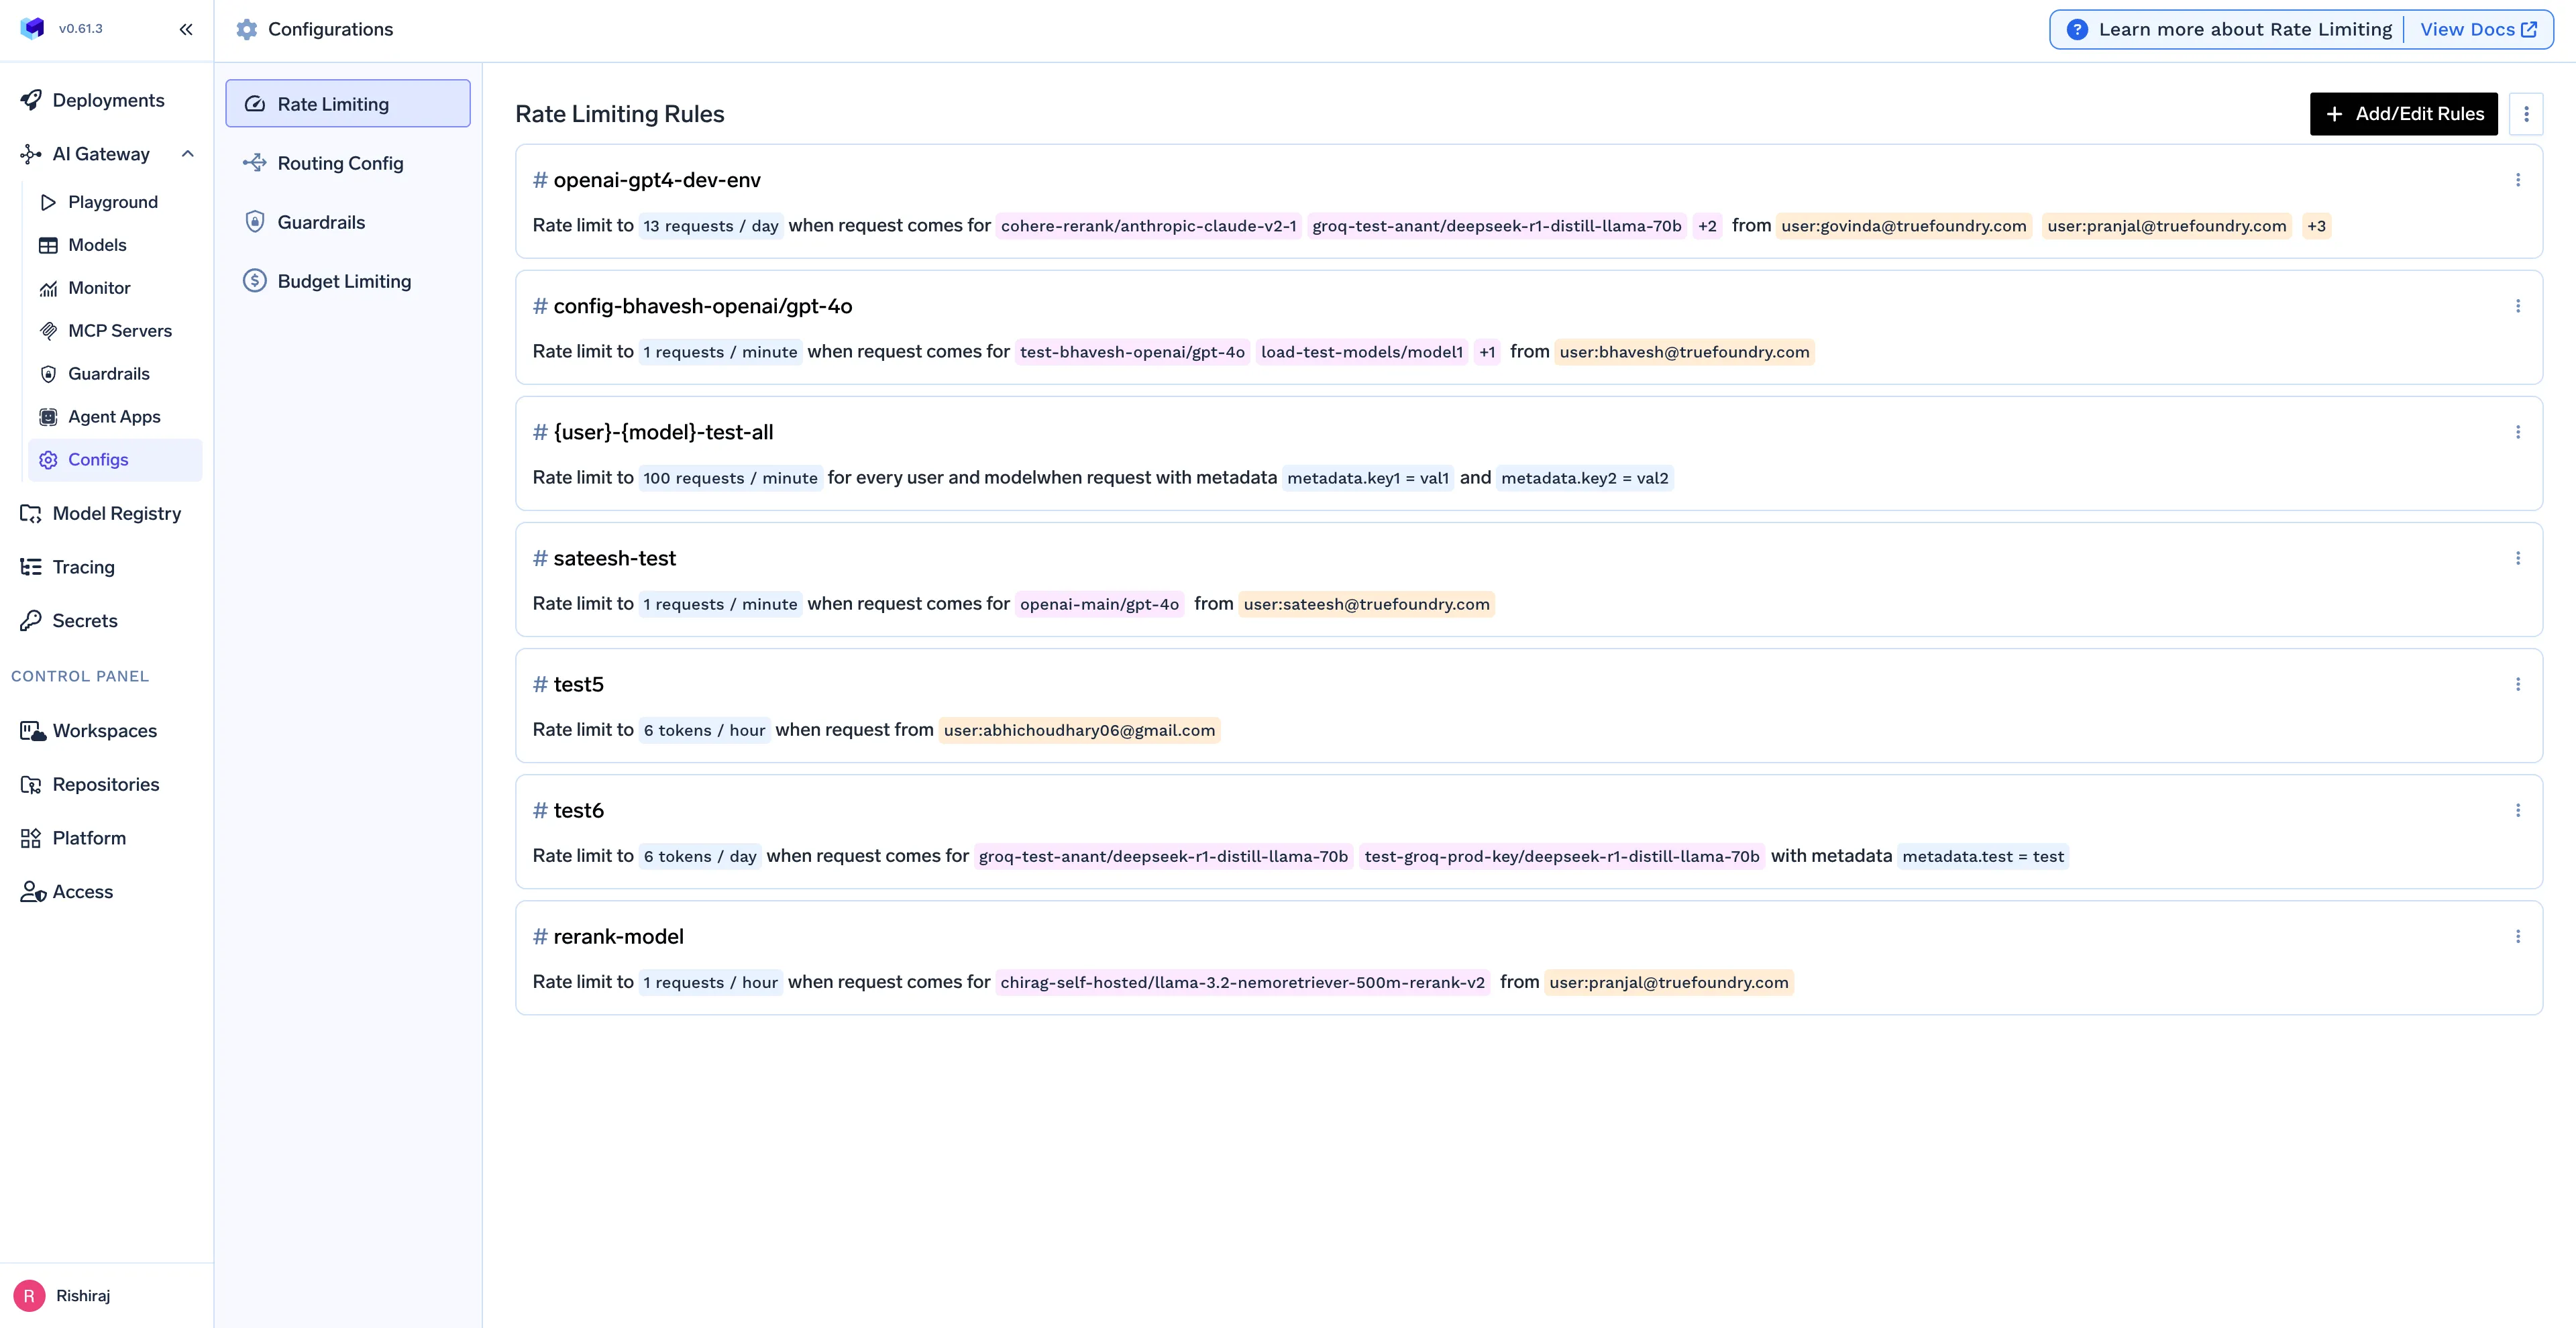
Task: Open the Rishiraj user profile avatar
Action: point(29,1295)
